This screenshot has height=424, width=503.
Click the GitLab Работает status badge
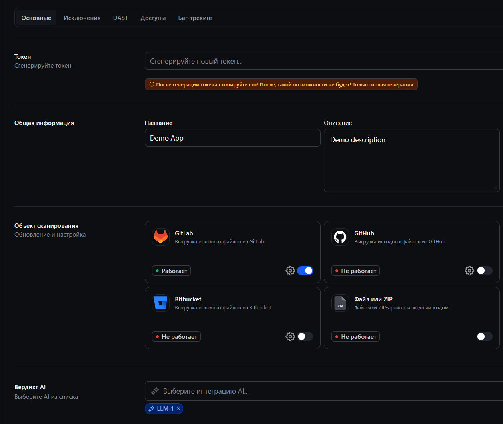click(x=171, y=271)
